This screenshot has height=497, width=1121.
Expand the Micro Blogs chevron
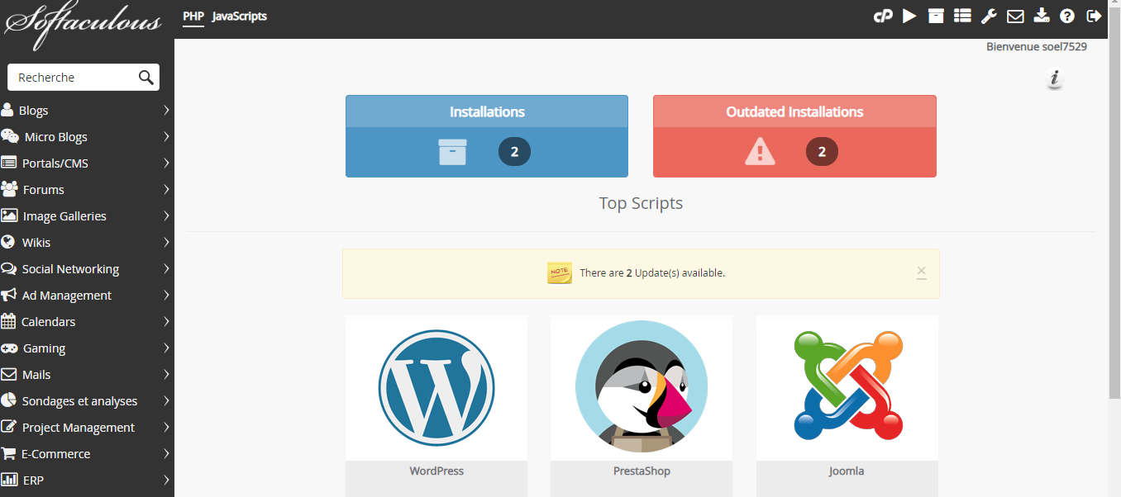[x=166, y=136]
